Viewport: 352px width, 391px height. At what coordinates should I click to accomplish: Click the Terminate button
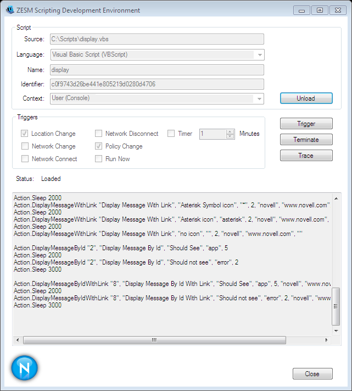click(x=306, y=139)
